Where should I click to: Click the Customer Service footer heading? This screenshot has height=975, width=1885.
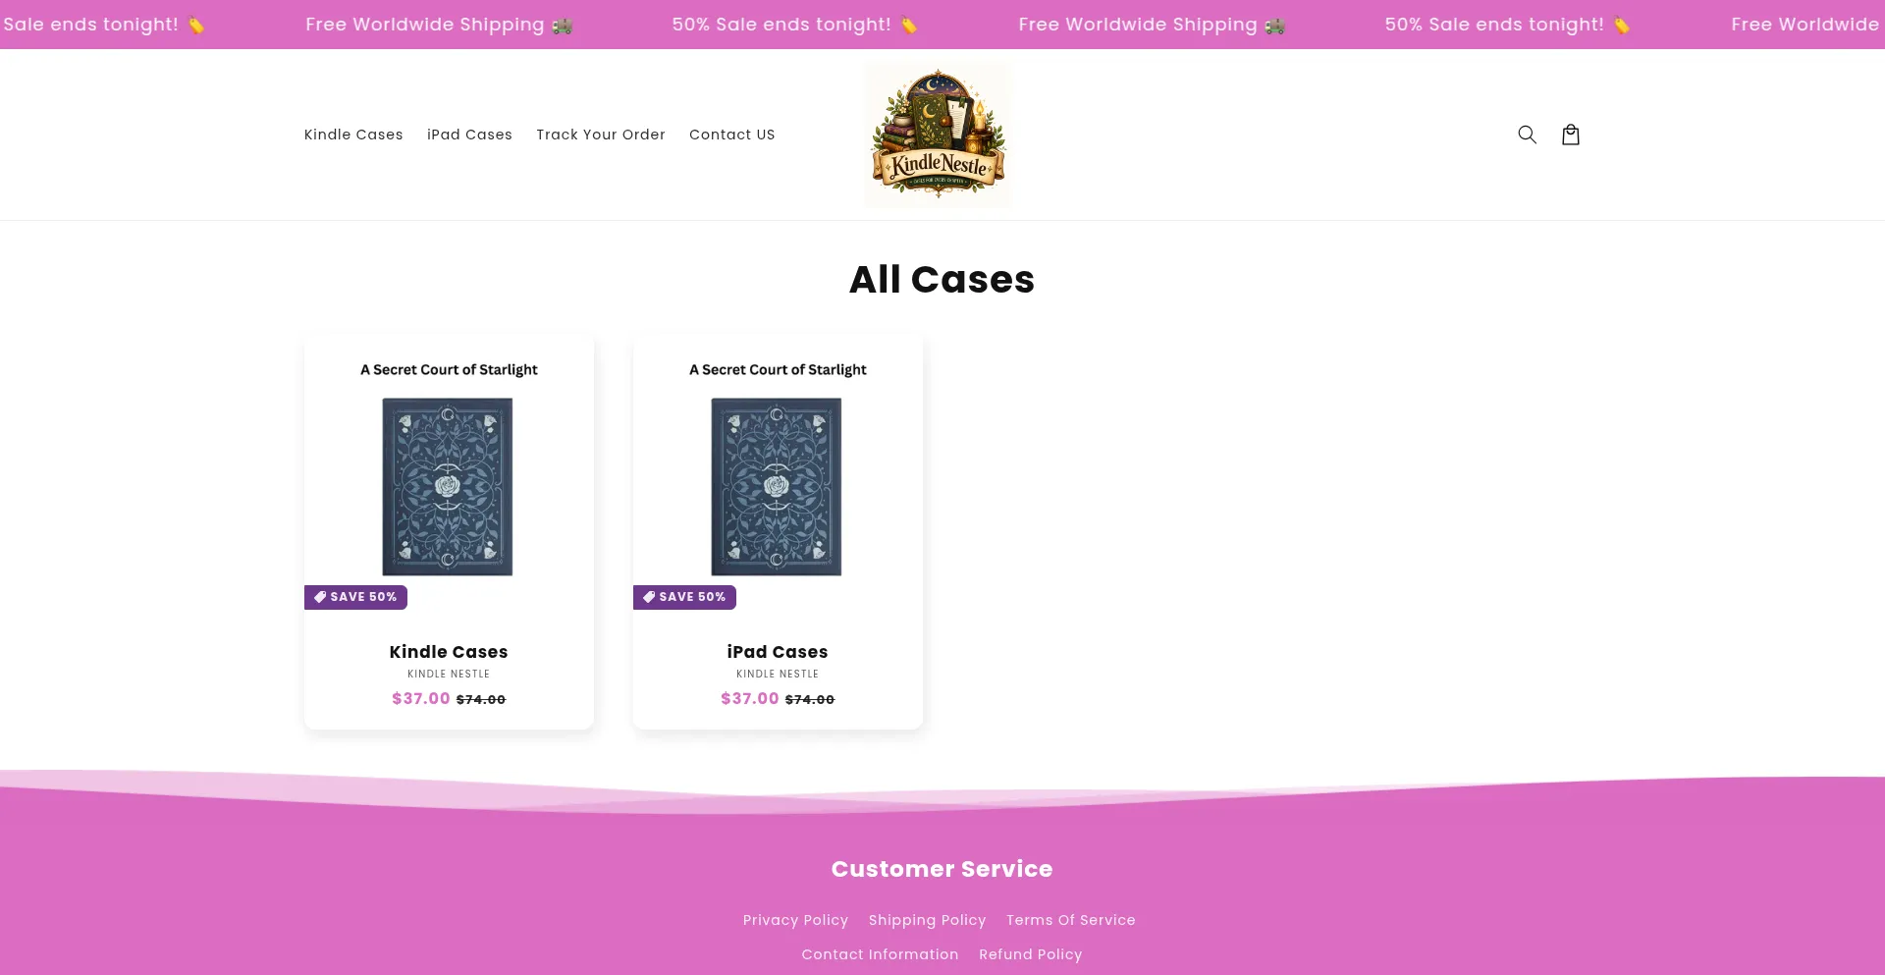click(942, 869)
